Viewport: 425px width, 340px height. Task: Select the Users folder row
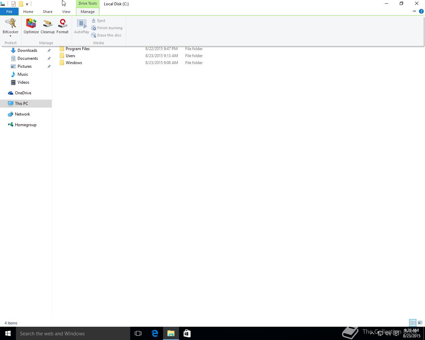(131, 56)
